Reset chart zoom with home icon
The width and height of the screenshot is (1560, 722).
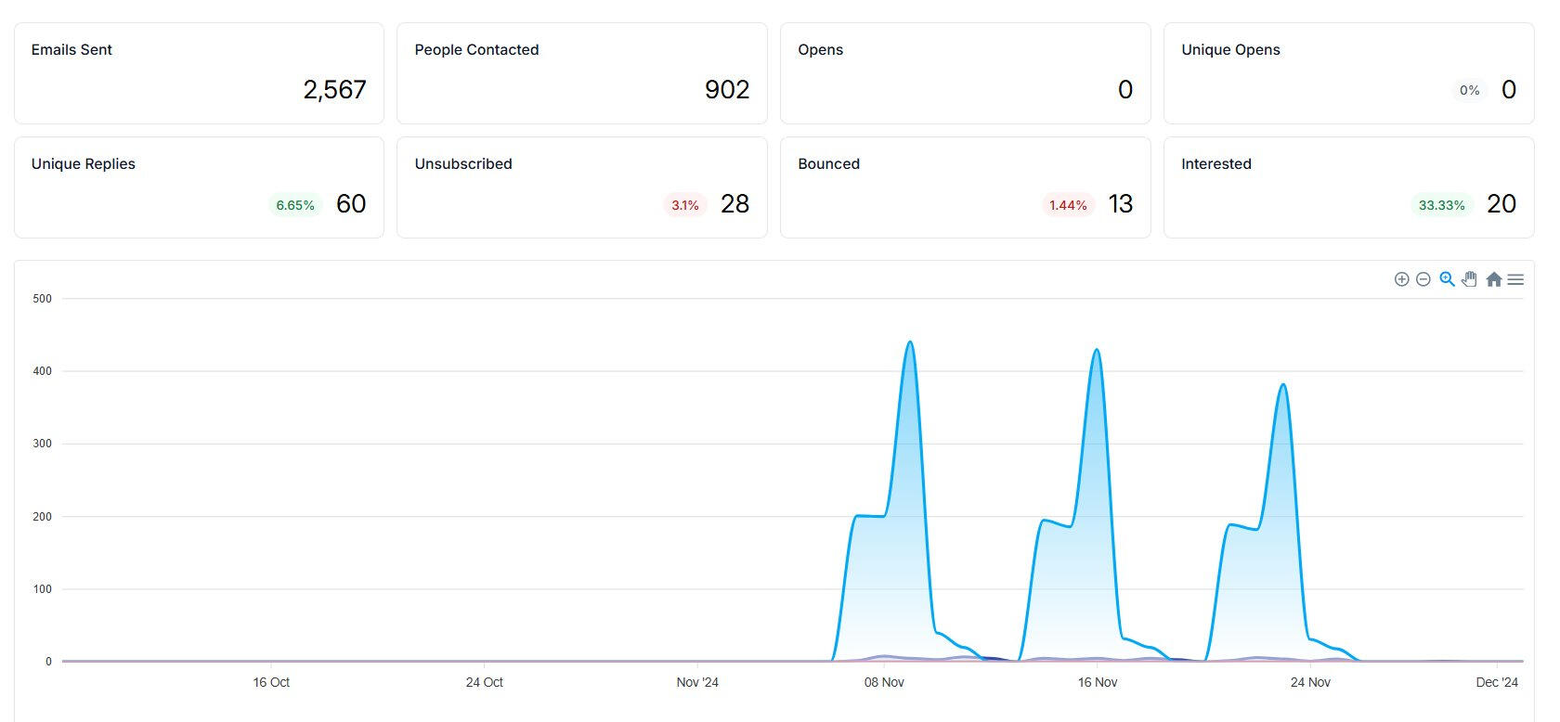click(1493, 279)
